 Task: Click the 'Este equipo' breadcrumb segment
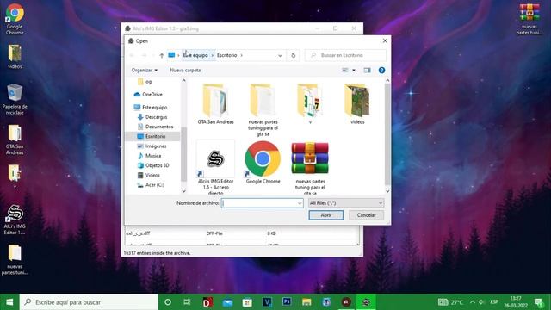(195, 55)
